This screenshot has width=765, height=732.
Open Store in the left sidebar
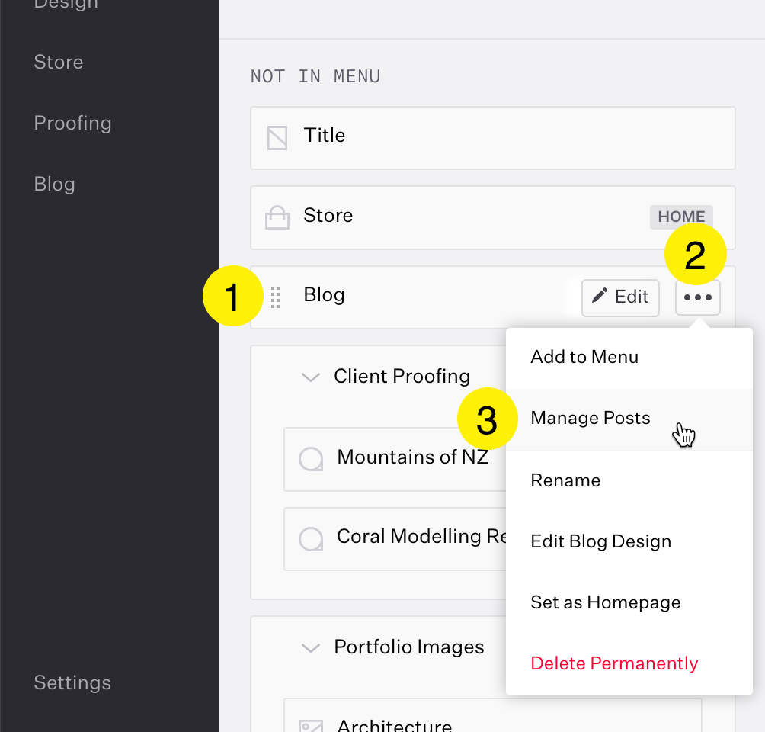click(59, 62)
